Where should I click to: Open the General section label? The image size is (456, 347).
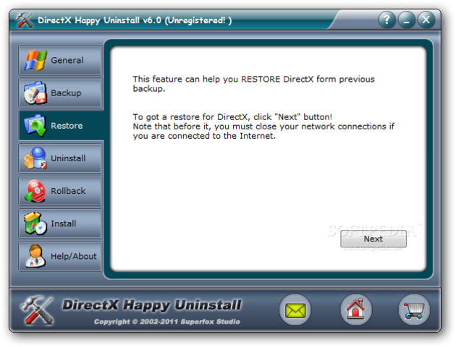tap(67, 60)
